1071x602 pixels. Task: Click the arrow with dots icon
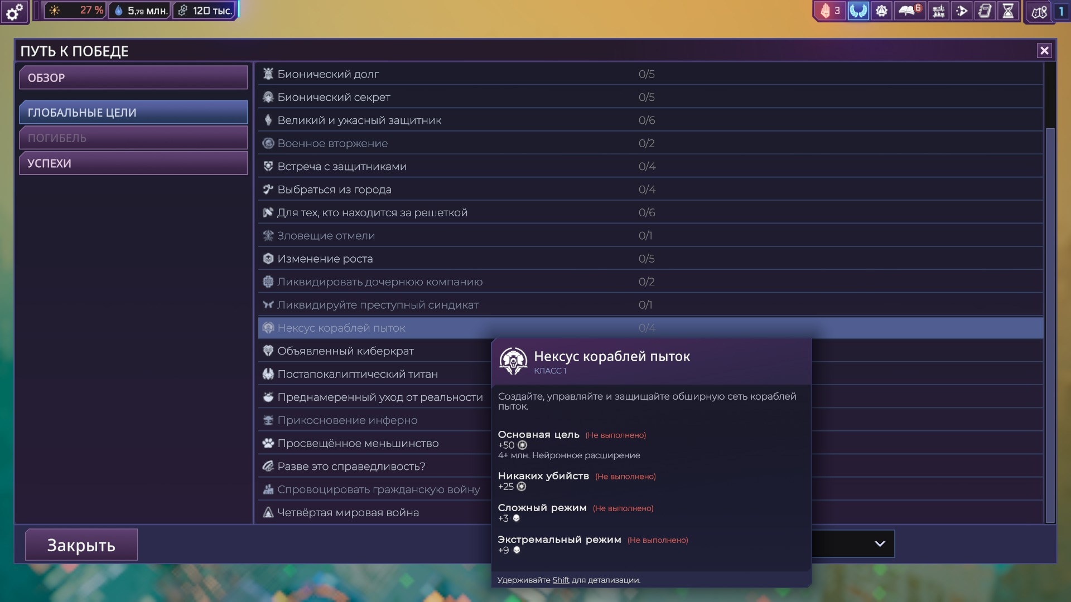click(962, 11)
